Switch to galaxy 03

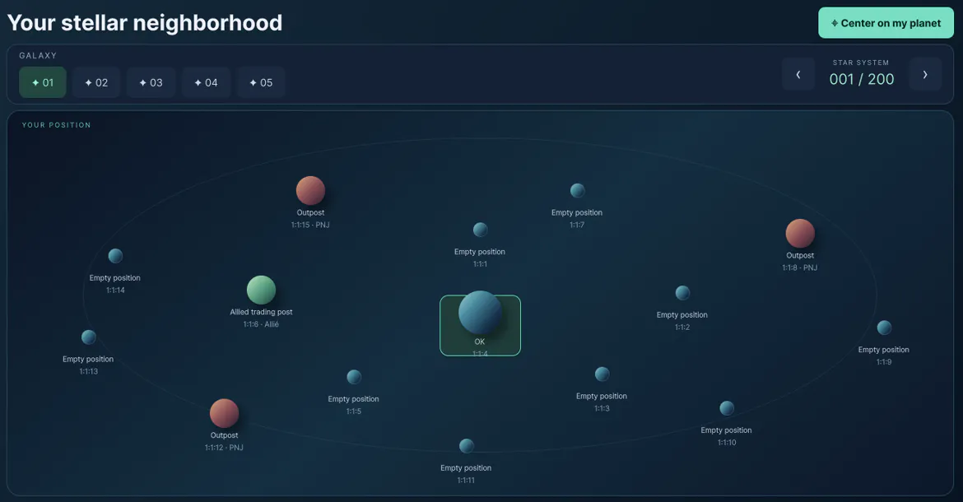pyautogui.click(x=151, y=82)
